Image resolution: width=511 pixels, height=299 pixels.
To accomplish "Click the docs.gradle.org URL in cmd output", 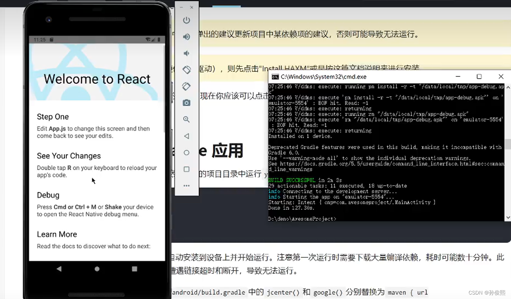I will coord(392,164).
